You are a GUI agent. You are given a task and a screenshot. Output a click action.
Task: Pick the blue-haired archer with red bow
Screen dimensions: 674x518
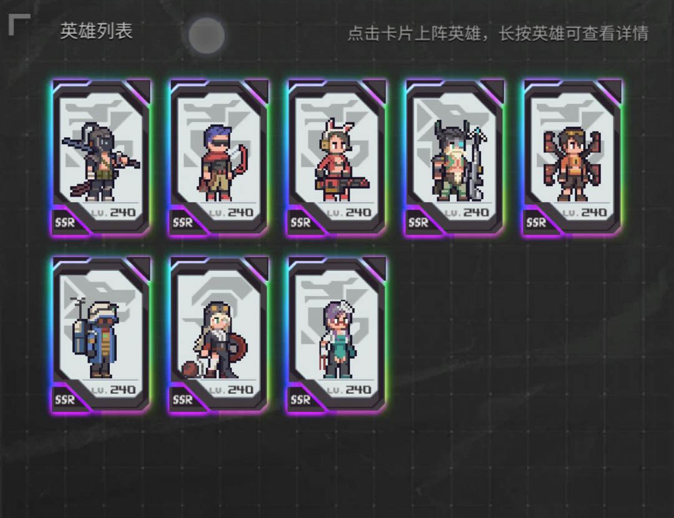pyautogui.click(x=219, y=157)
